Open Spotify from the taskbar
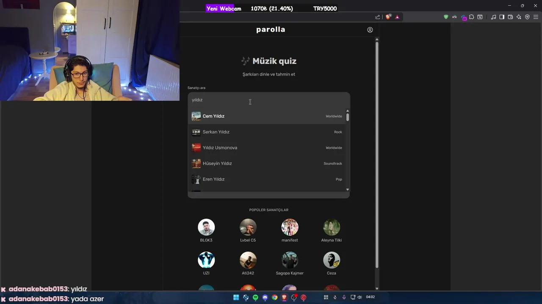 255,297
